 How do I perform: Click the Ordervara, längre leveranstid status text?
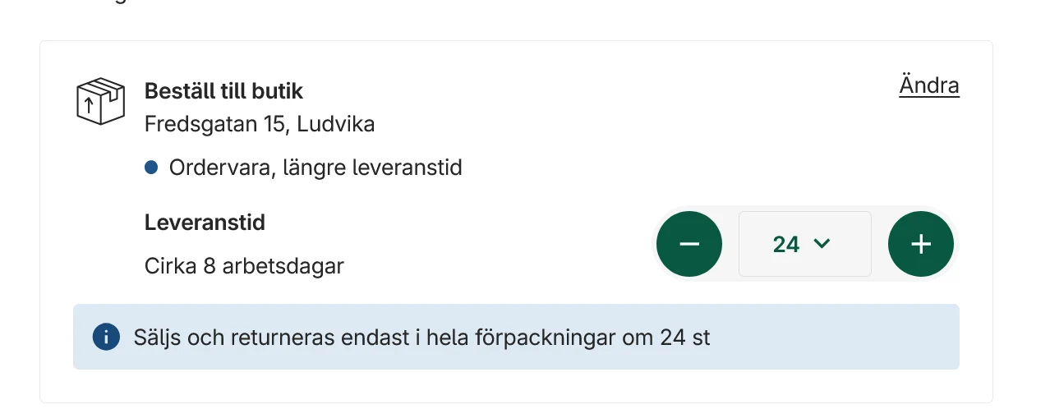(315, 168)
